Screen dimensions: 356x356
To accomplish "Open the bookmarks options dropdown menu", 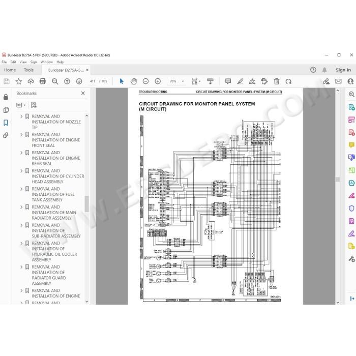I will coord(21,105).
